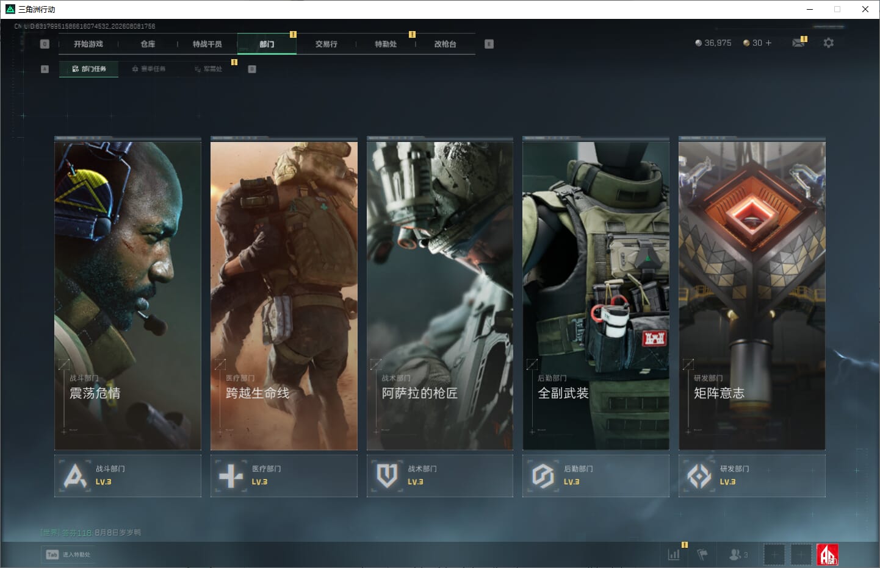Open the friends list icon showing 3
The height and width of the screenshot is (568, 880).
pos(738,555)
